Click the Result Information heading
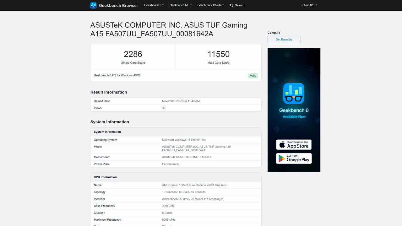 [109, 92]
